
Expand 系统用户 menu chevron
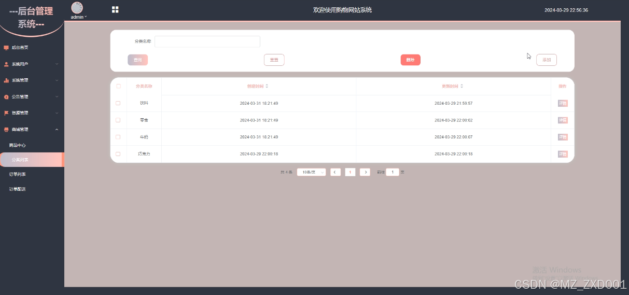coord(57,64)
